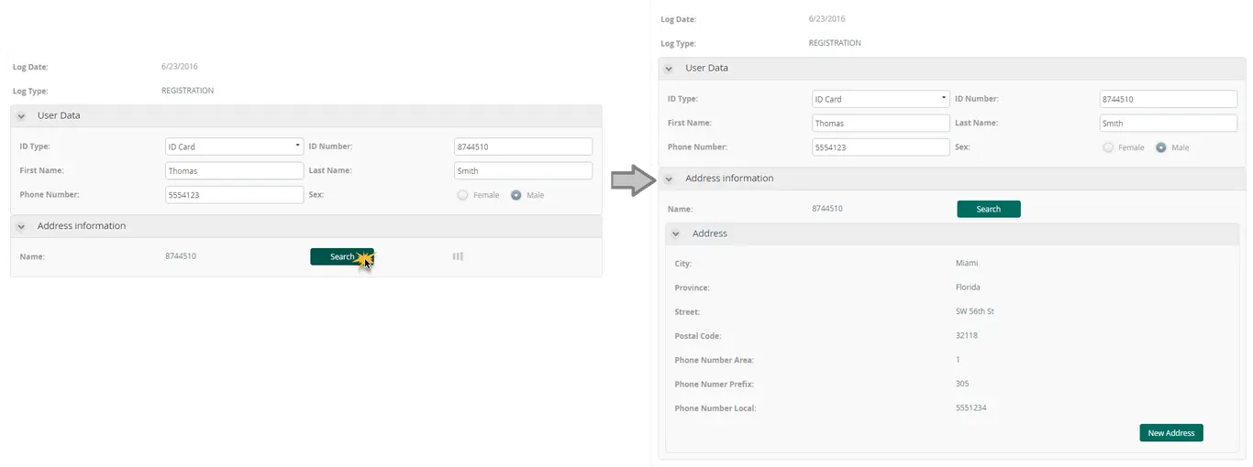Open ID Type dropdown in left form
Viewport: 1253px width, 467px height.
coord(234,147)
